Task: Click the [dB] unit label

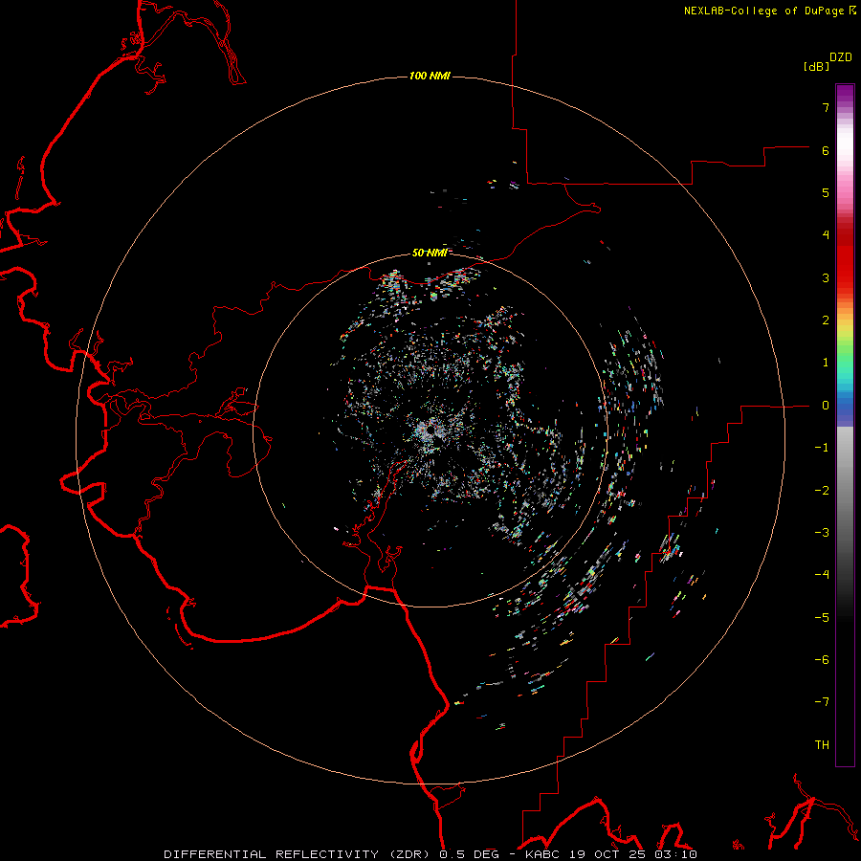Action: coord(816,66)
